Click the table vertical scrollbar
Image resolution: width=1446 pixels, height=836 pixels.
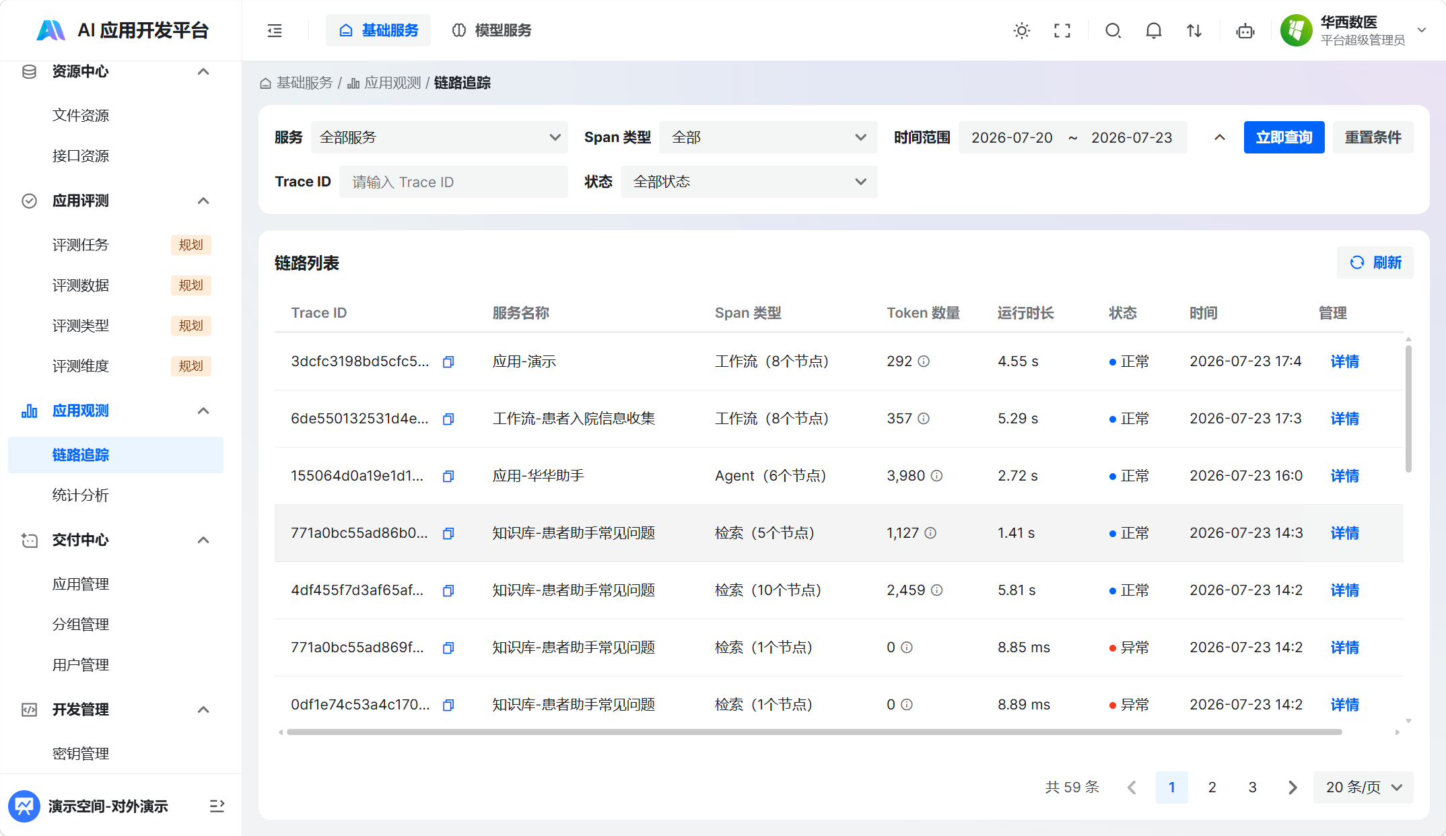(x=1408, y=409)
